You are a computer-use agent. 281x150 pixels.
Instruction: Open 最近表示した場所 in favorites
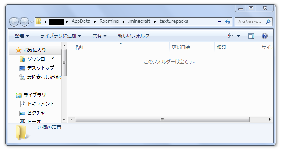[x=44, y=77]
